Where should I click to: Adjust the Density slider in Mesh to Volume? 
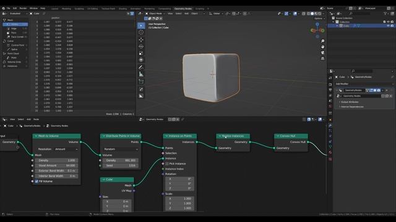(56, 160)
